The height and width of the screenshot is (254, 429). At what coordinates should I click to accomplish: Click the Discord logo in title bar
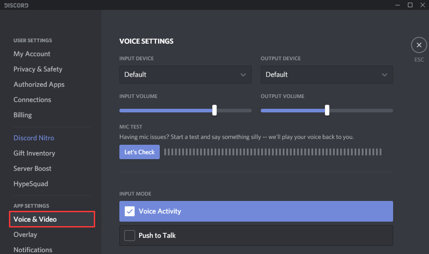[16, 5]
